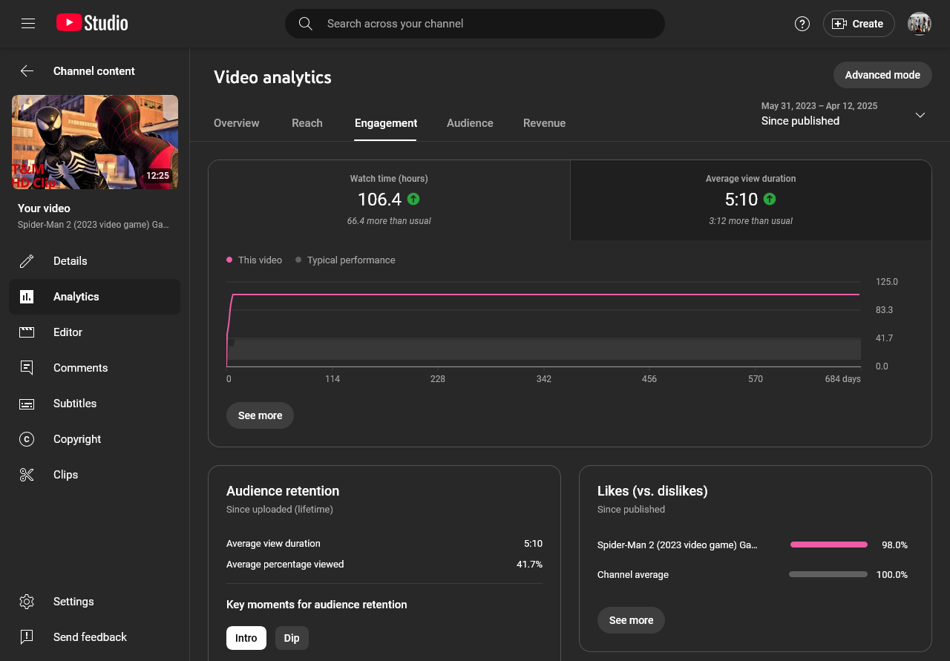Image resolution: width=950 pixels, height=661 pixels.
Task: Click green up arrow beside Average view duration
Action: 770,199
